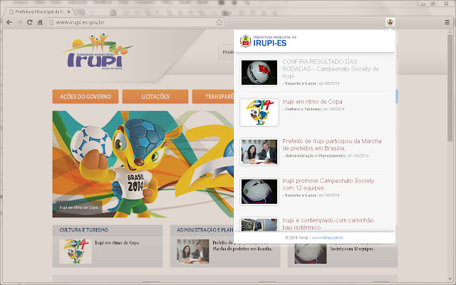Open 'Irupi é contemplado com caminhão' headline

[328, 224]
